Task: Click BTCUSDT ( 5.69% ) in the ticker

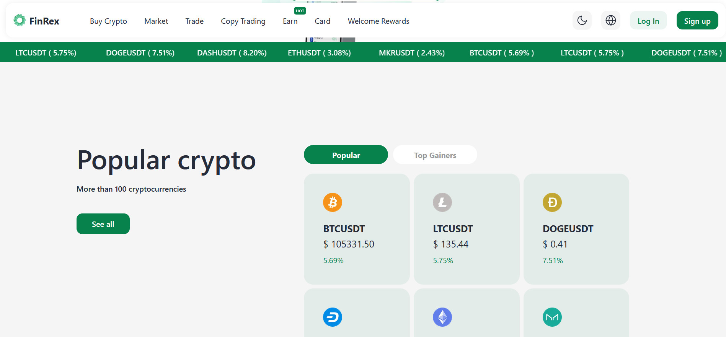Action: 502,53
